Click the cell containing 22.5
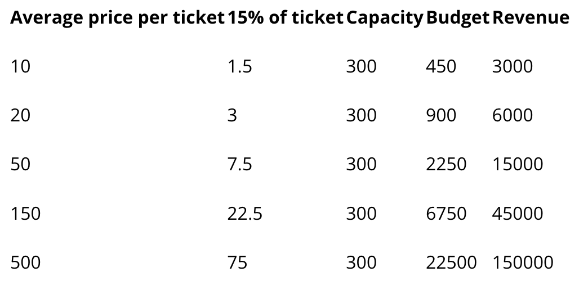Image resolution: width=579 pixels, height=290 pixels. [245, 214]
